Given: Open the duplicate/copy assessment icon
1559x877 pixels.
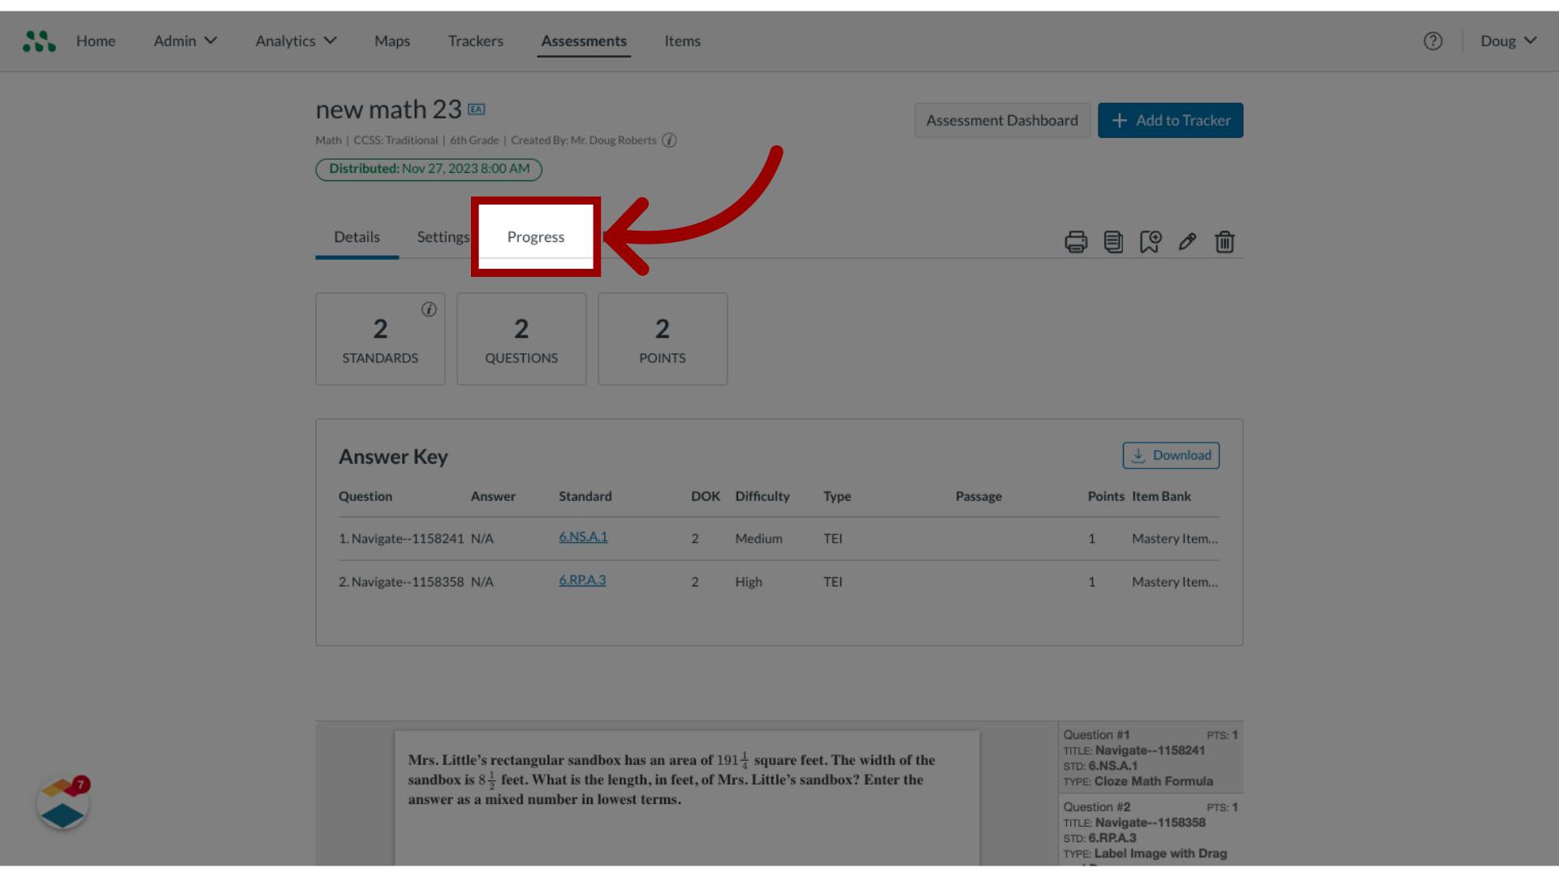Looking at the screenshot, I should coord(1113,241).
